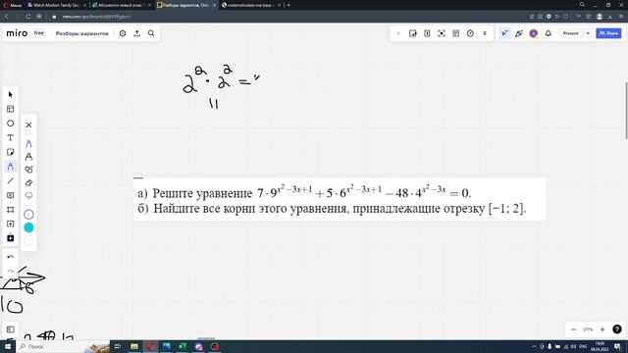Select the bottom faded color swatch
The height and width of the screenshot is (353, 628).
point(28,240)
